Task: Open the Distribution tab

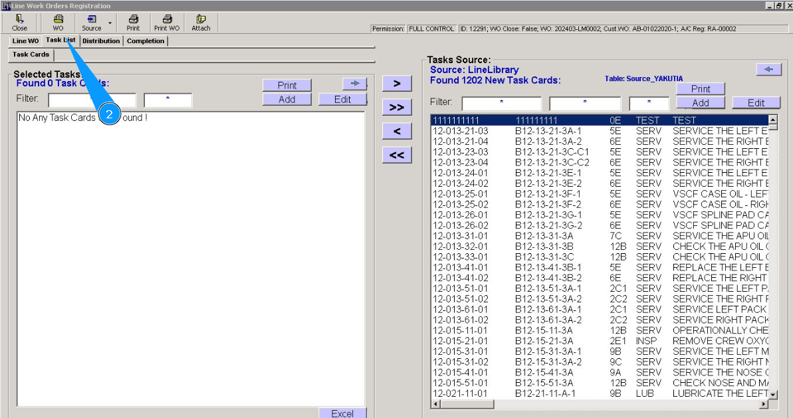Action: tap(101, 41)
